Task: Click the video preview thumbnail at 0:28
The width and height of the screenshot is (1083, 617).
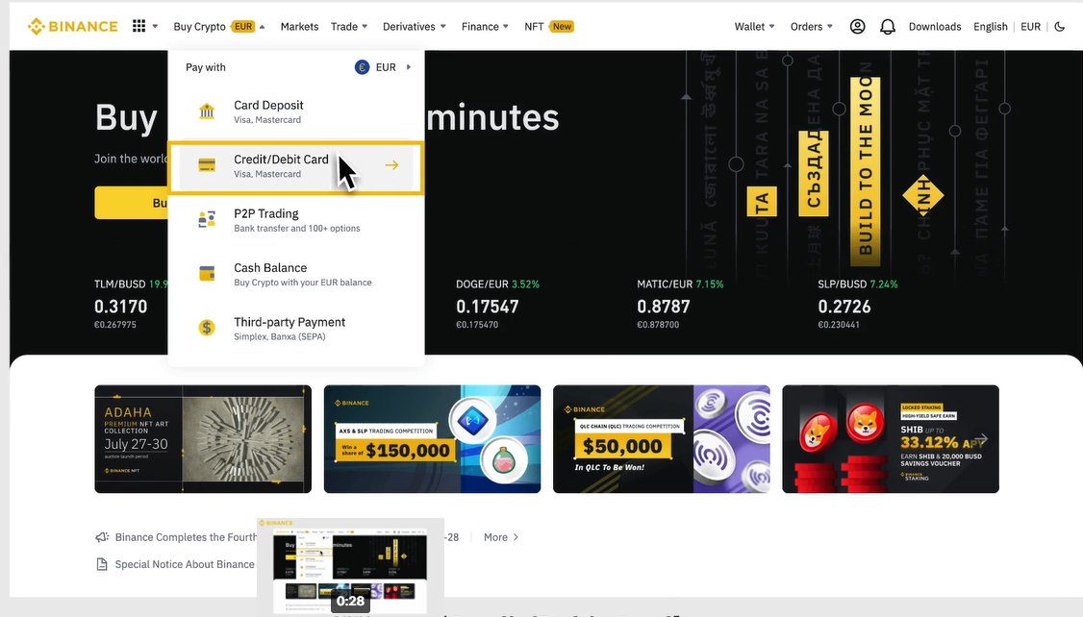Action: (x=350, y=567)
